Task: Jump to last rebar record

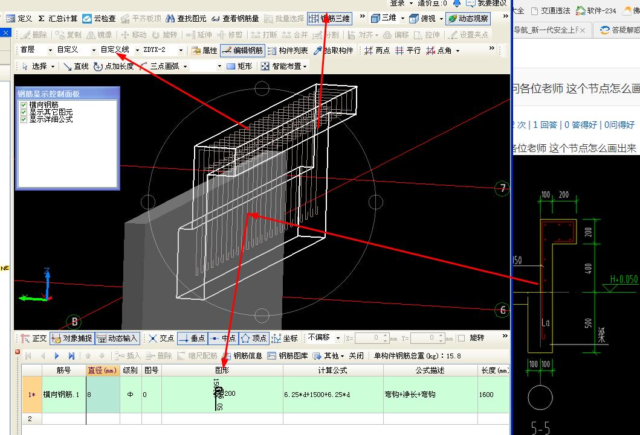Action: (71, 356)
